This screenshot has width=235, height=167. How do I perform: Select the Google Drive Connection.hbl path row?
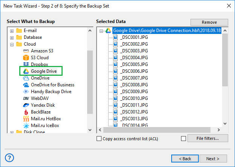pos(167,31)
